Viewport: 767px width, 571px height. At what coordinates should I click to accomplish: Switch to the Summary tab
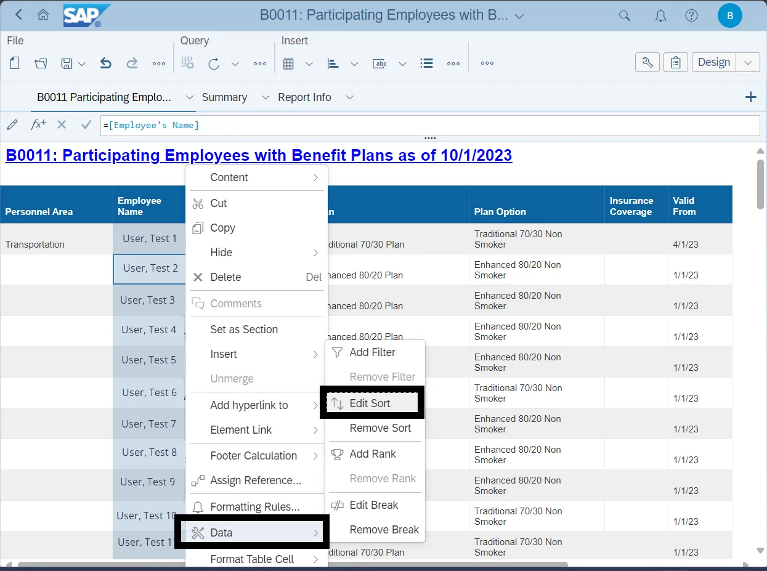(224, 97)
